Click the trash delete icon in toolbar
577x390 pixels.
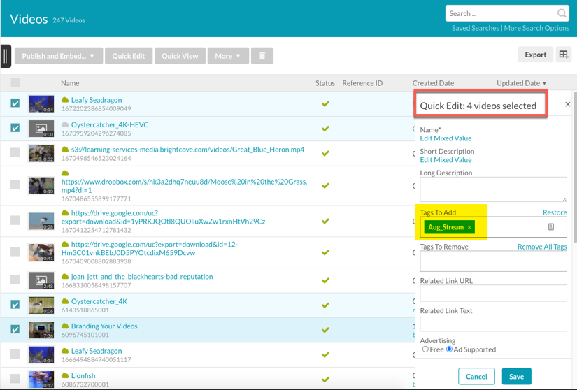click(x=262, y=56)
